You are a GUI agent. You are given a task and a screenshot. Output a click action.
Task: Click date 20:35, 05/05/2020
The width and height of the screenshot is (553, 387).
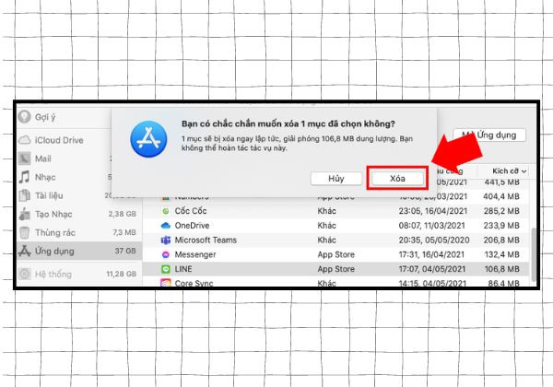coord(434,240)
